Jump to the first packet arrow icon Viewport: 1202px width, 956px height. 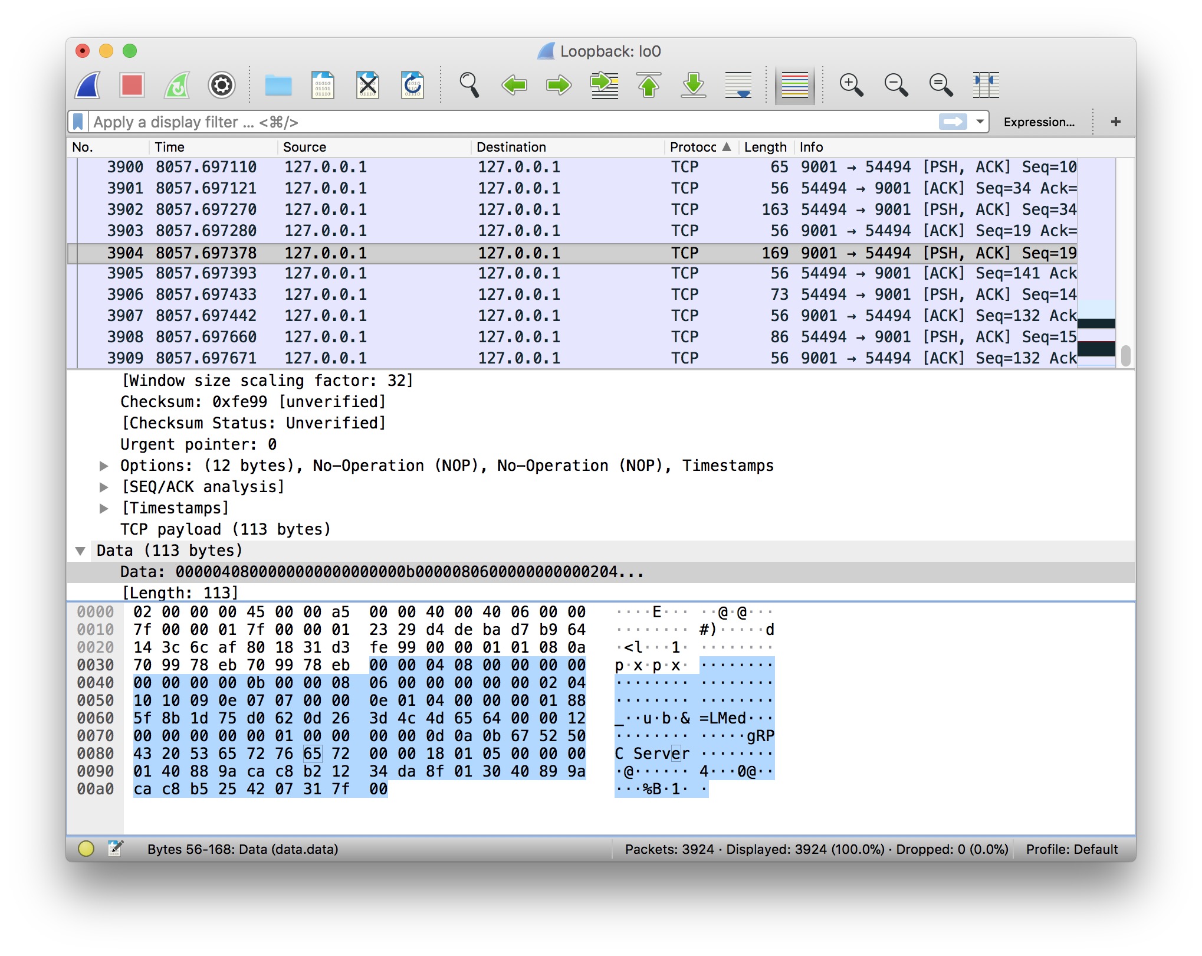click(649, 86)
